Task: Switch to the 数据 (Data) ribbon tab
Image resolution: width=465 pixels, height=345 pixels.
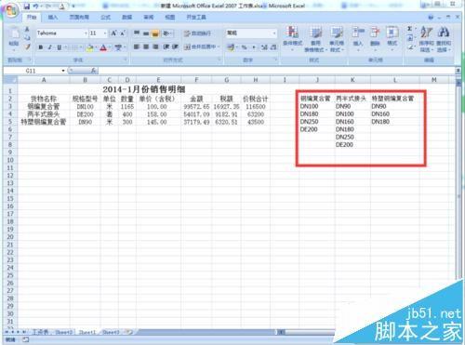Action: coord(126,17)
